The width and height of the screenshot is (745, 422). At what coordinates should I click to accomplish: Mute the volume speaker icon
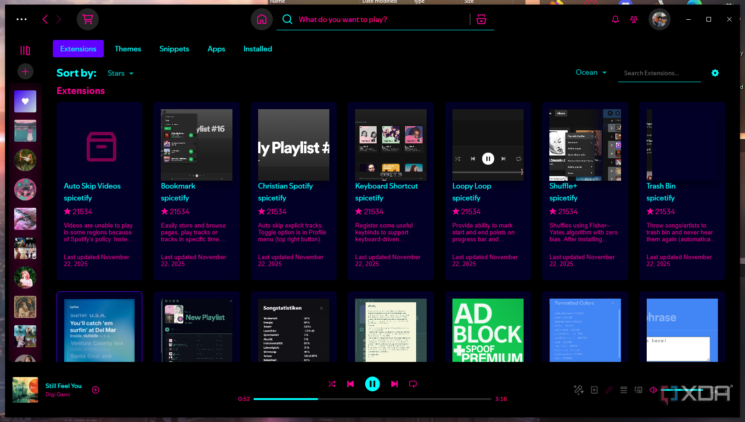653,390
